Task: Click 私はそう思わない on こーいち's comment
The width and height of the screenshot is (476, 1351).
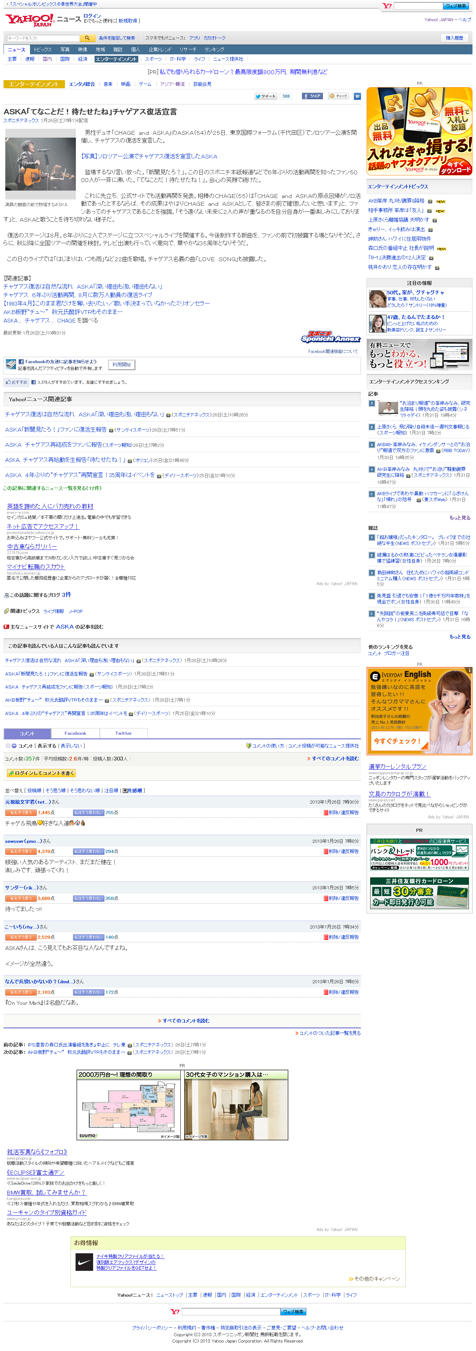Action: [x=88, y=937]
